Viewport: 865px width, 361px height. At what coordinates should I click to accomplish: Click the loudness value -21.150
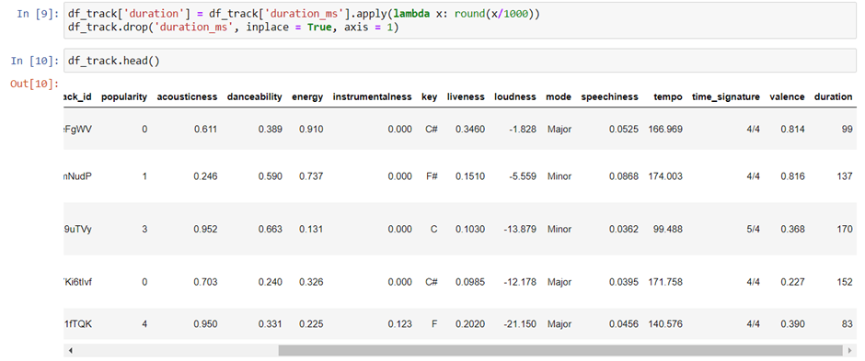pyautogui.click(x=520, y=324)
